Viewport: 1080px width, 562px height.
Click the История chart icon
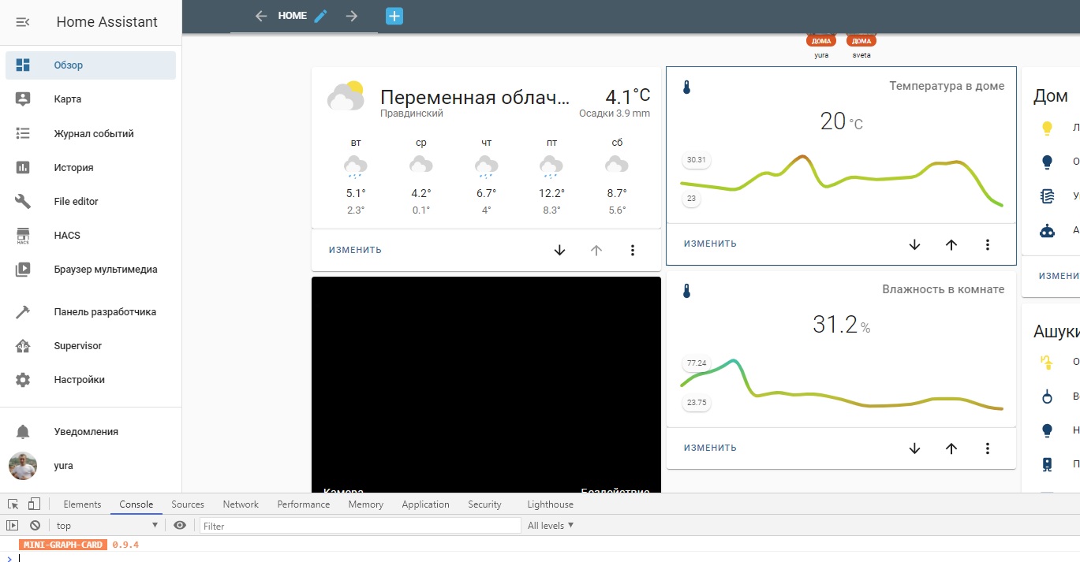[x=23, y=167]
